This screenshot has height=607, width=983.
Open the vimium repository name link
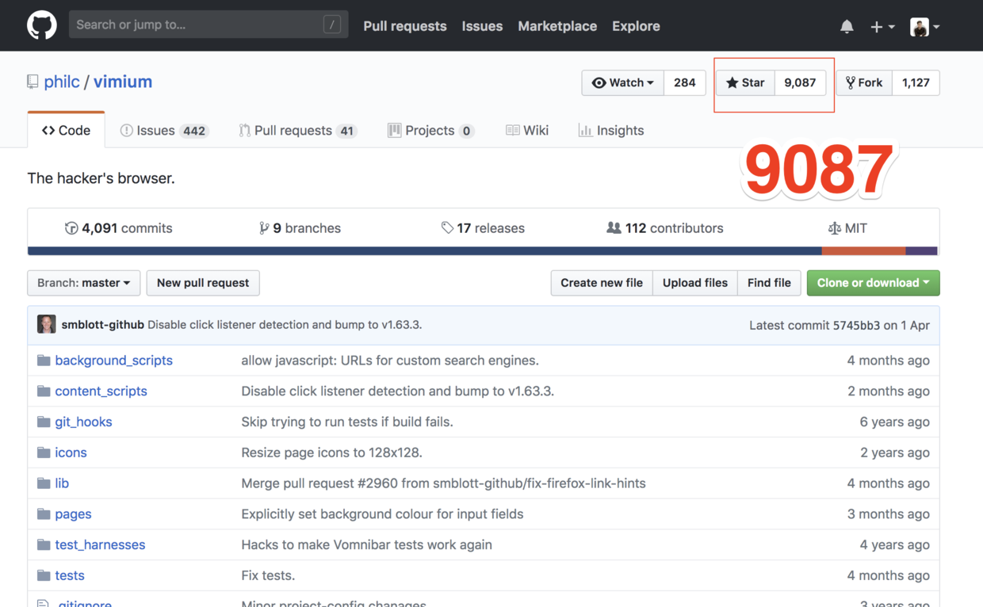[123, 82]
